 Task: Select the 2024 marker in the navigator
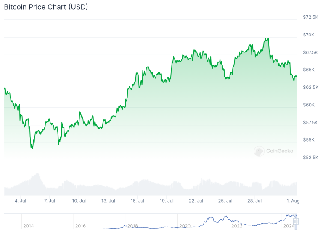click(x=289, y=226)
